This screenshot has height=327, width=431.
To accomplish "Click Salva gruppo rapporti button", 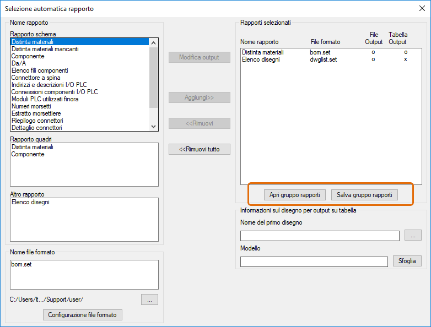I will 364,195.
